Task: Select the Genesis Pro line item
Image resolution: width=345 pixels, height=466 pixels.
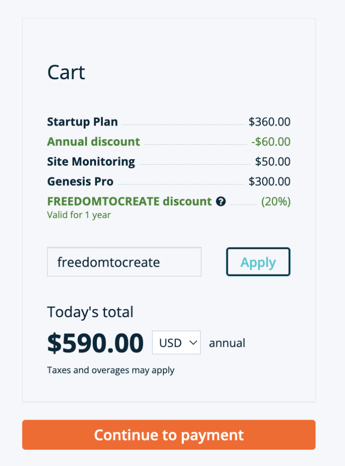Action: click(x=80, y=181)
